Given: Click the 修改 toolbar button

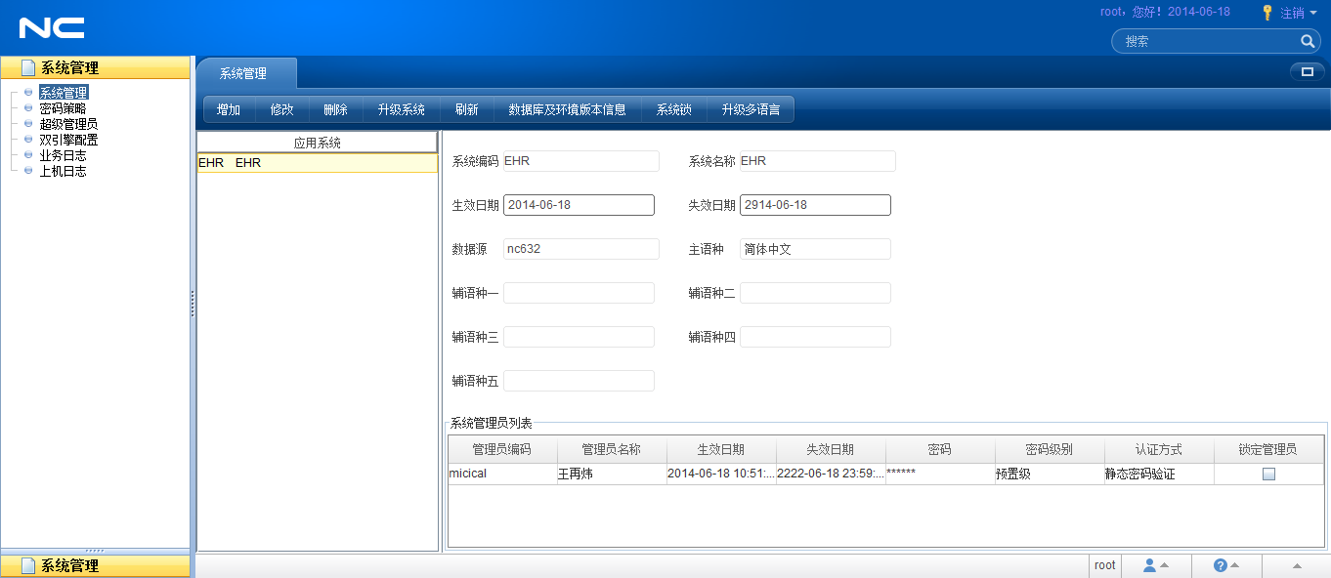Looking at the screenshot, I should [x=281, y=109].
